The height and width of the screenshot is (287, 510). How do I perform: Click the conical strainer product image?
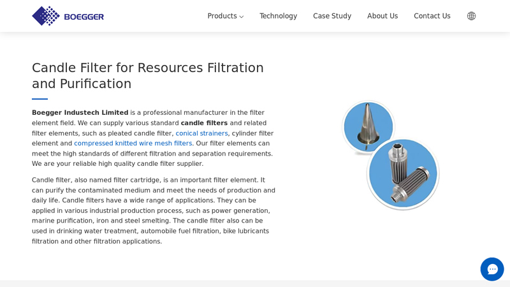(x=368, y=126)
